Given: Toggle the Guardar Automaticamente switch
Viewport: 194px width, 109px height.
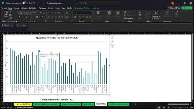Looking at the screenshot, I should click(x=25, y=3).
